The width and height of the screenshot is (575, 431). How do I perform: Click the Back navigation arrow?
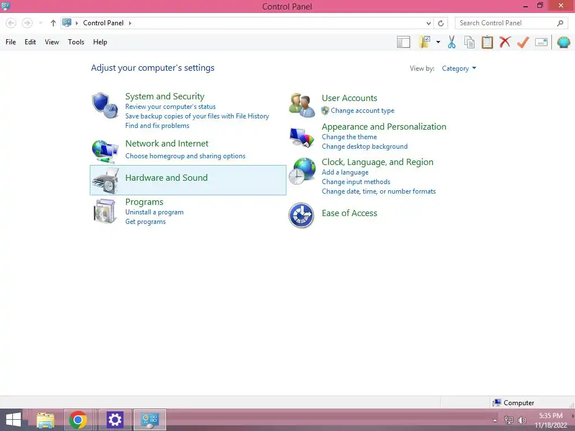point(11,23)
